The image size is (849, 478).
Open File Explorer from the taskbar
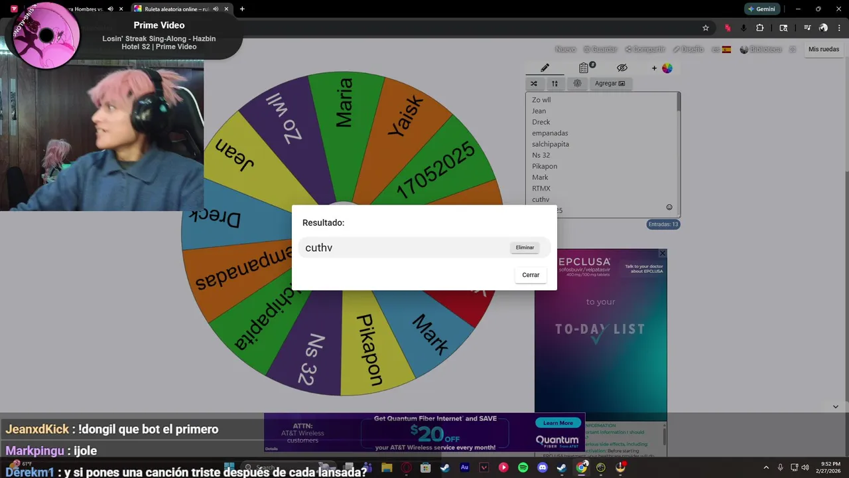click(387, 468)
